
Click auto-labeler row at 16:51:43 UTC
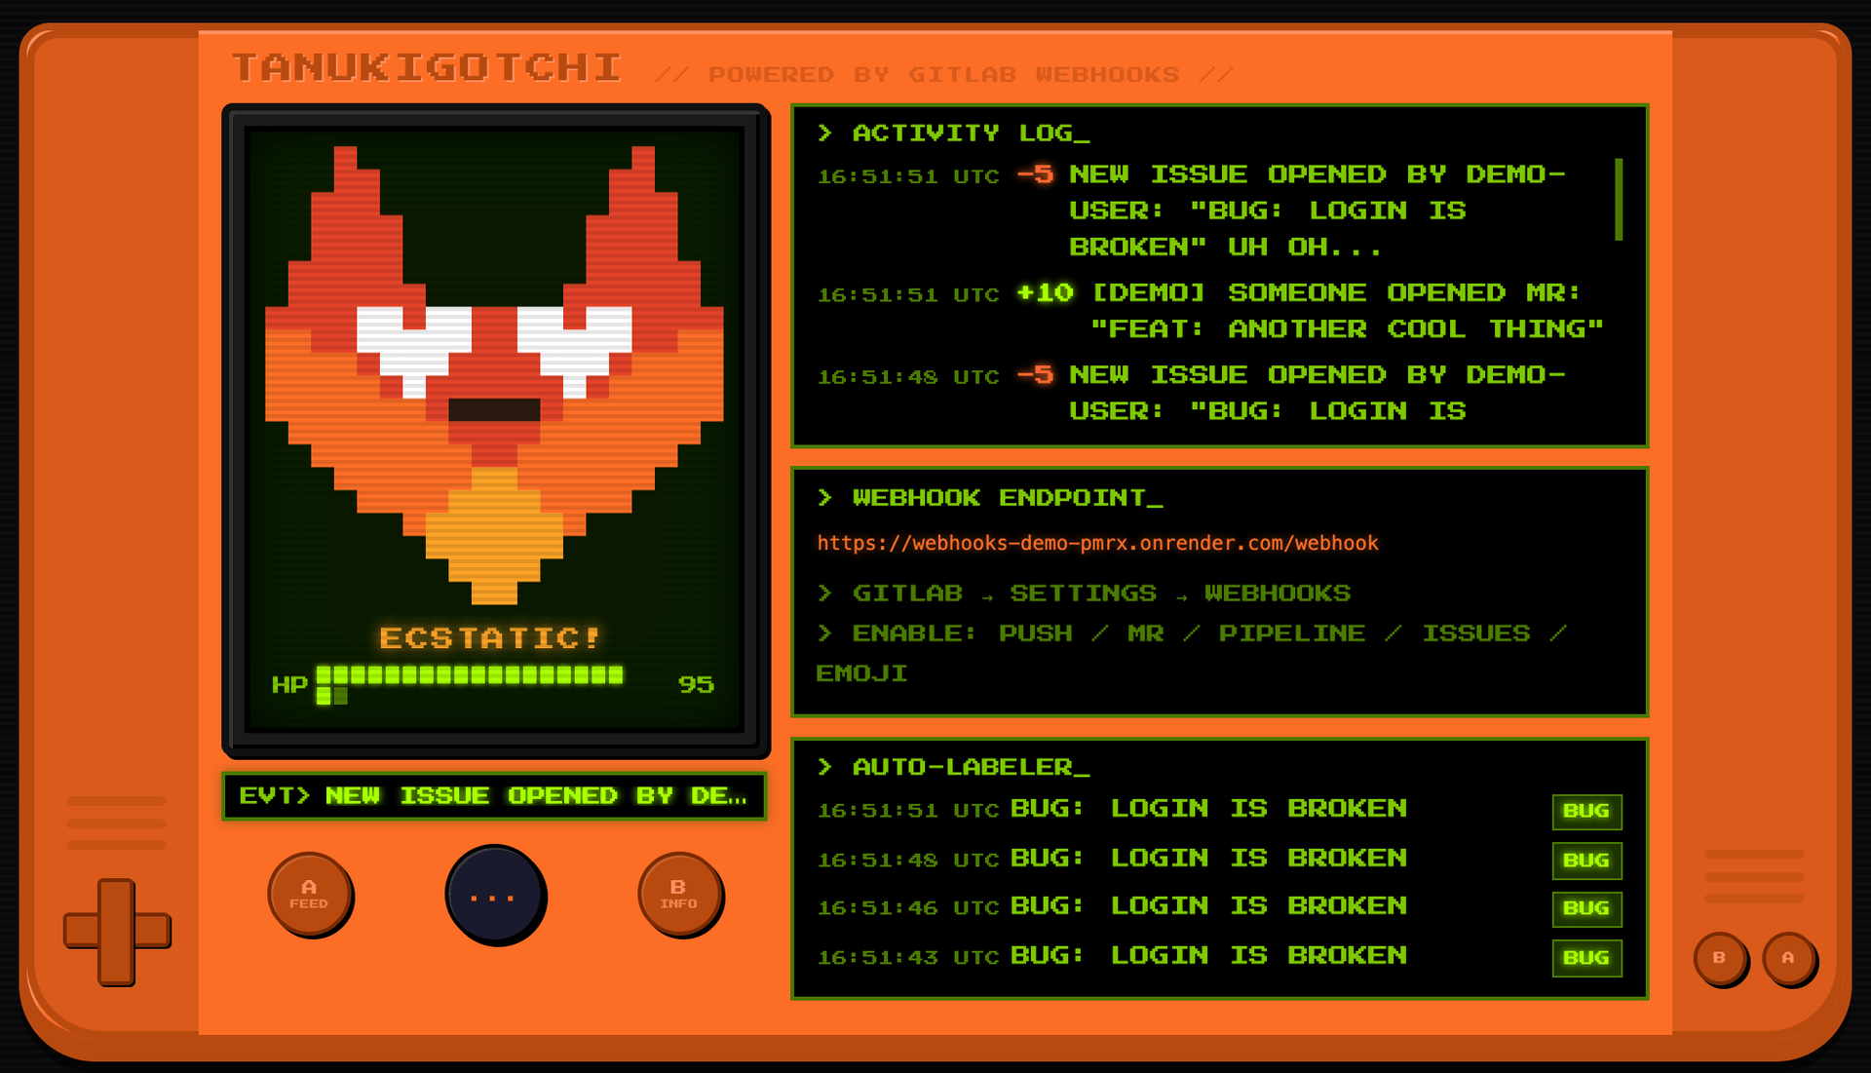[1219, 957]
